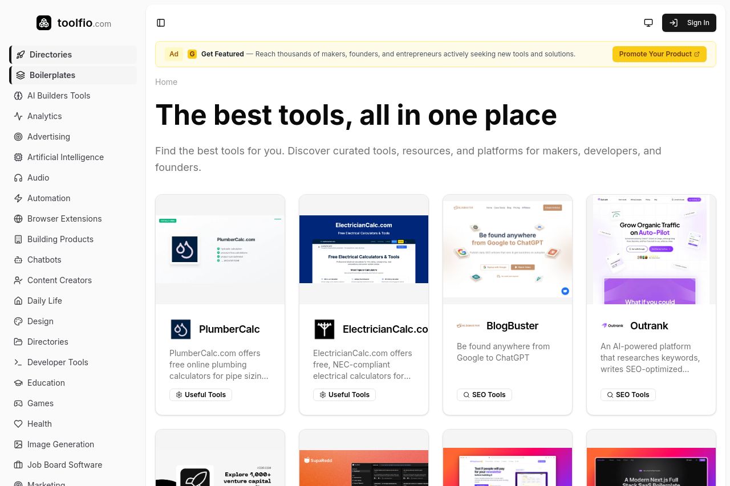Click the Sign In button
Viewport: 730px width, 486px height.
click(689, 23)
